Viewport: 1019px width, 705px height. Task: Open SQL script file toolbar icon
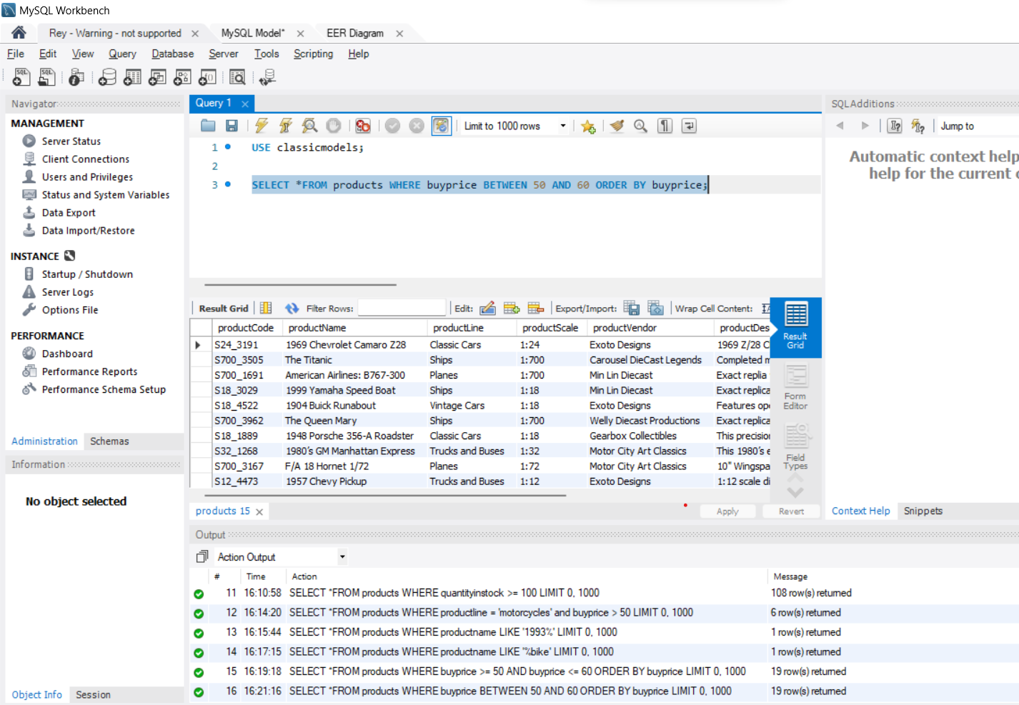coord(47,77)
